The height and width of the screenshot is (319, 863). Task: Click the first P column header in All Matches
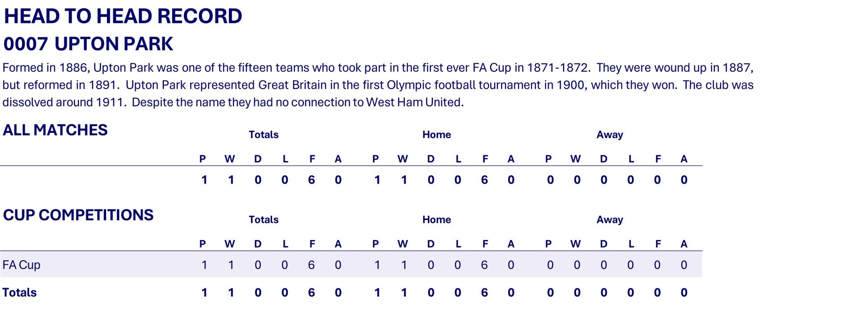pos(202,159)
